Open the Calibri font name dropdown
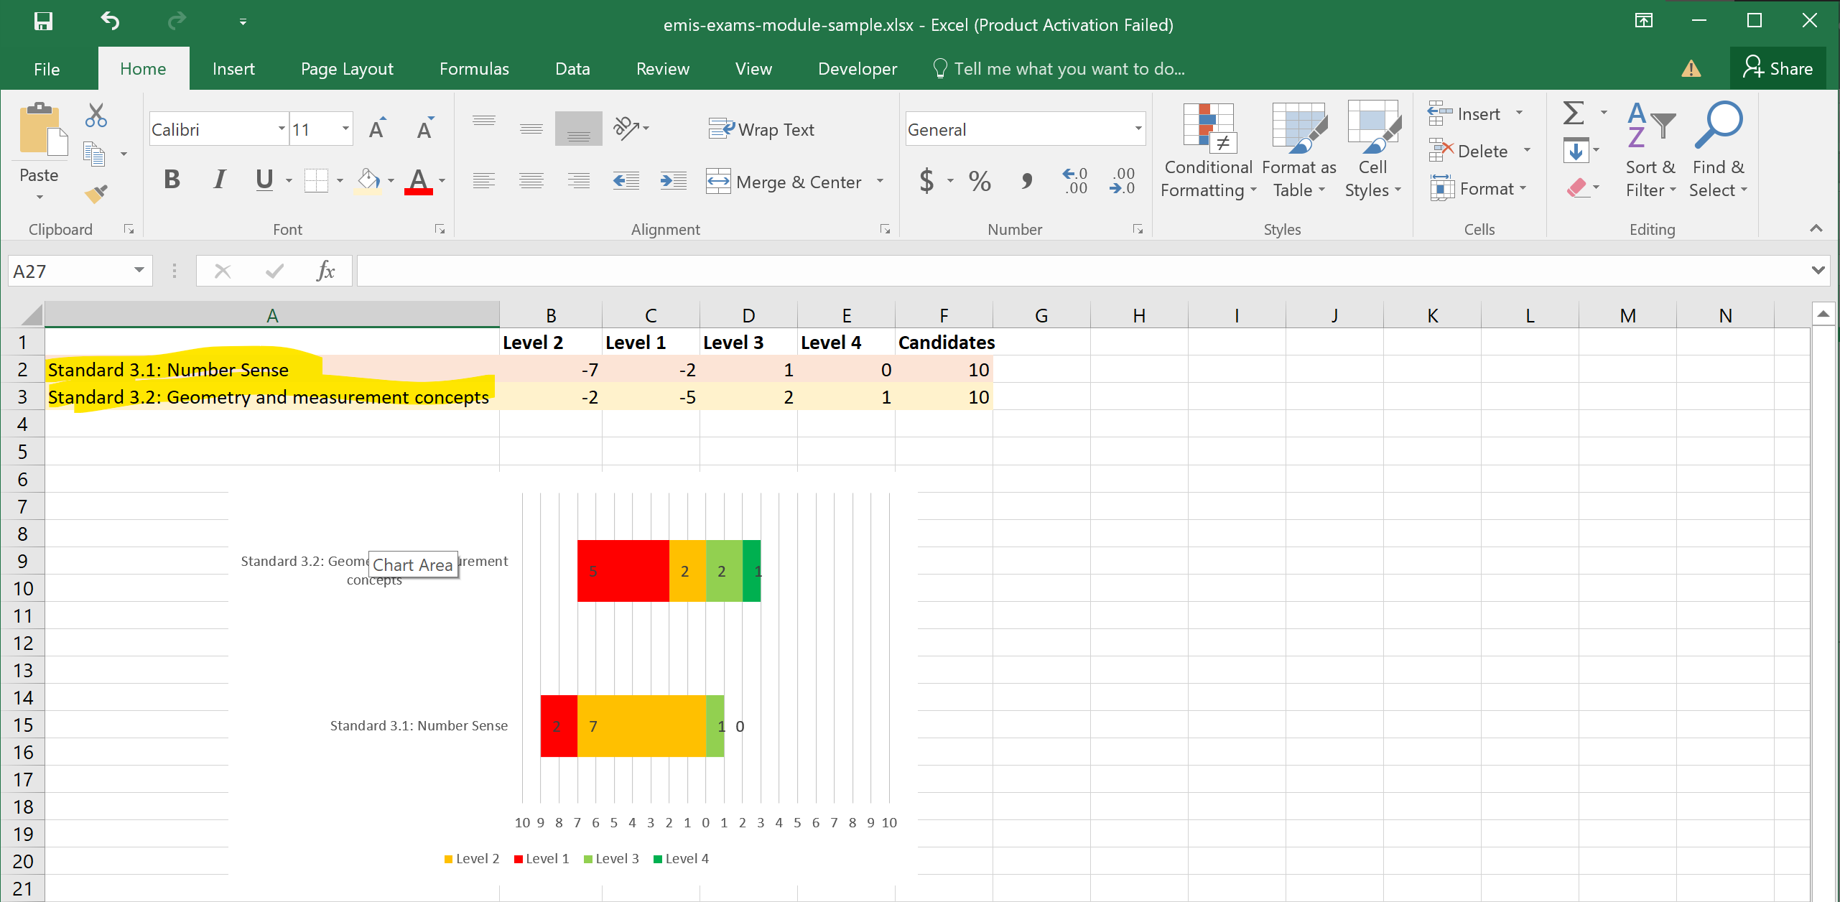 [282, 129]
